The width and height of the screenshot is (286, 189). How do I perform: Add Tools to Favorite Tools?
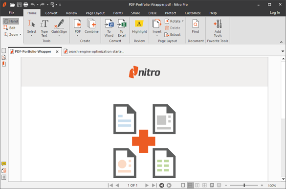point(218,28)
